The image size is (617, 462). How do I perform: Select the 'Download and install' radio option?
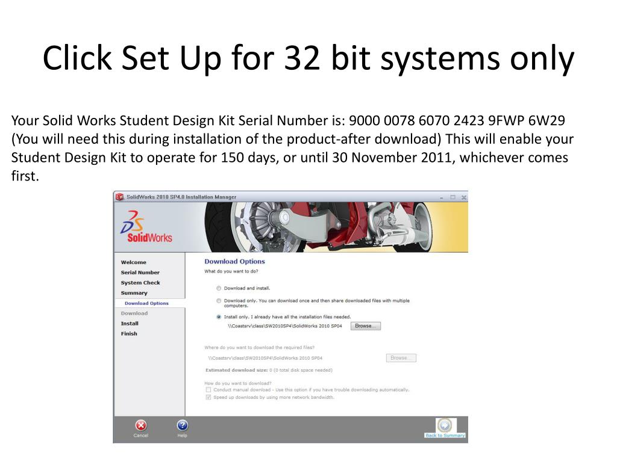[219, 288]
